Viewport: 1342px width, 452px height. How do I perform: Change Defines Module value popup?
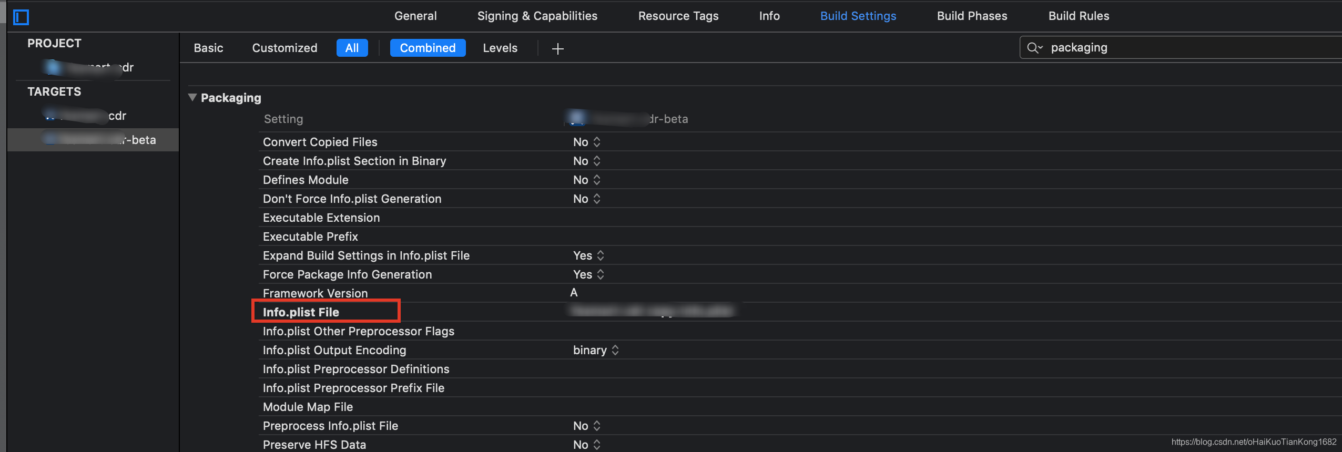point(586,180)
